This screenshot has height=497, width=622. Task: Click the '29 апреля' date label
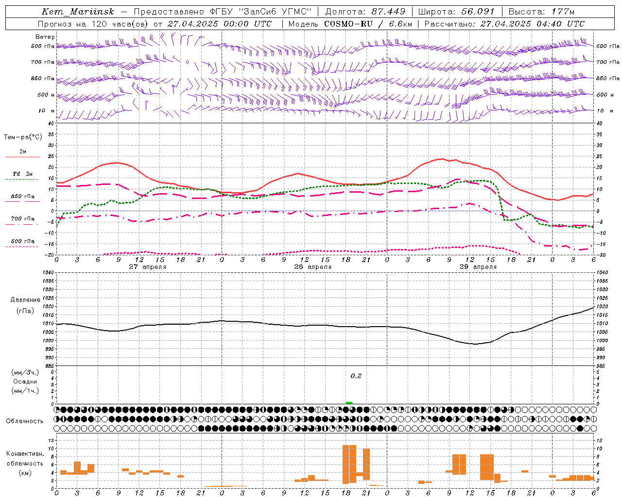click(478, 267)
